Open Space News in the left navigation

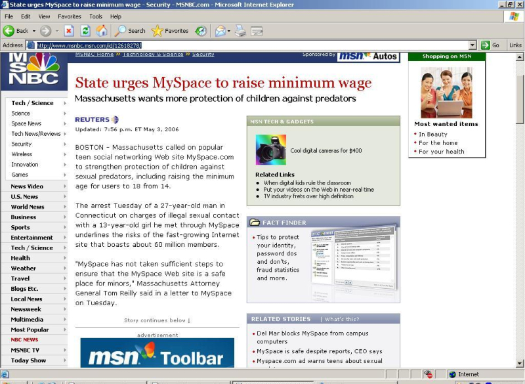(x=26, y=123)
